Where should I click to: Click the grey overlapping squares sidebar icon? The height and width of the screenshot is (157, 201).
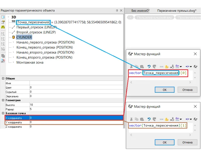click(x=3, y=56)
